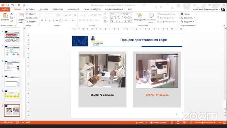The width and height of the screenshot is (227, 128).
Task: Toggle text shadow formatting
Action: pyautogui.click(x=53, y=21)
